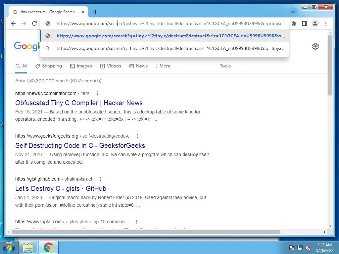Switch to Videos results

tap(111, 66)
